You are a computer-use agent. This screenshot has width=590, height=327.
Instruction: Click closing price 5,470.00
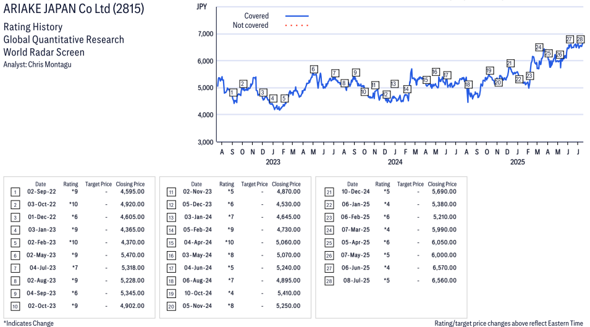coord(132,255)
